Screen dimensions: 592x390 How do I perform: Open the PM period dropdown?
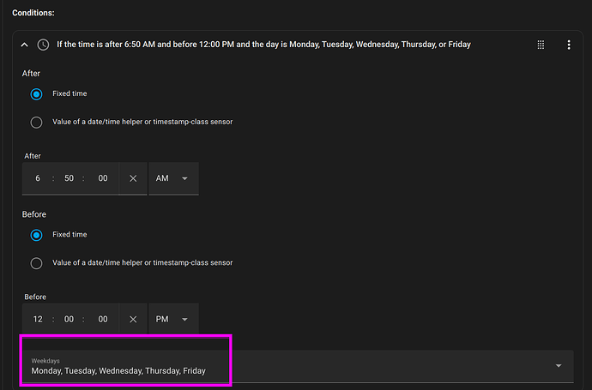173,319
